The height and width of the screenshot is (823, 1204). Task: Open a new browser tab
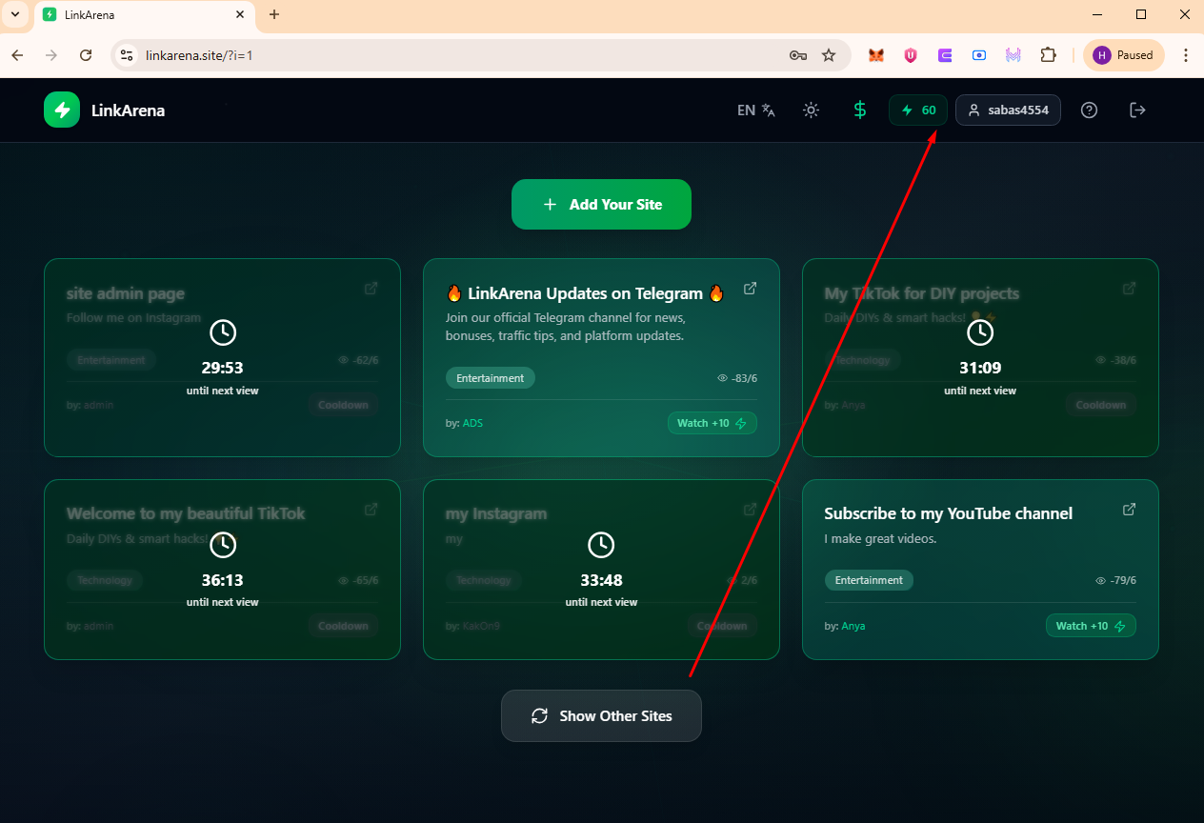(274, 14)
